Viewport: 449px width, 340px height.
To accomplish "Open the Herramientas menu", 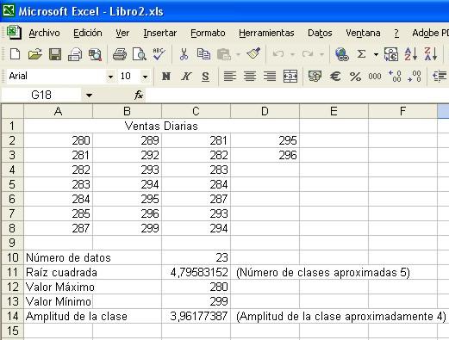I will [266, 33].
